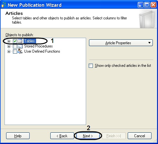158x144 pixels.
Task: Uncheck the Tables checkbox
Action: (15, 41)
